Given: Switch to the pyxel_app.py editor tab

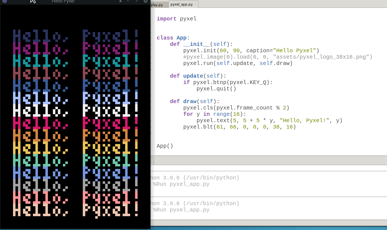Looking at the screenshot, I should coord(183,4).
